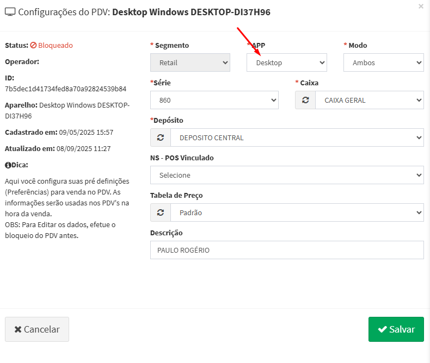
Task: Click the Descrição field containing PAULO ROGÉRIO
Action: [x=286, y=250]
